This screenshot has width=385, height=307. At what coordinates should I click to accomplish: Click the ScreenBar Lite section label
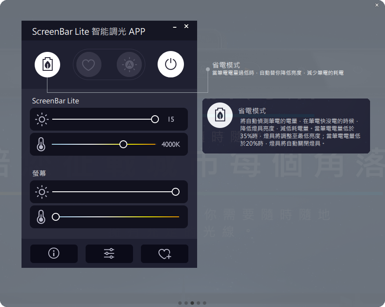point(55,101)
